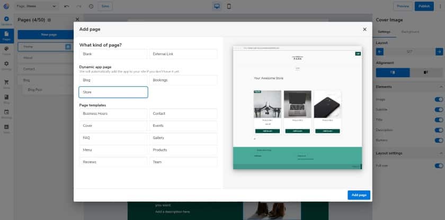Collapse the Elements section

pos(441,87)
